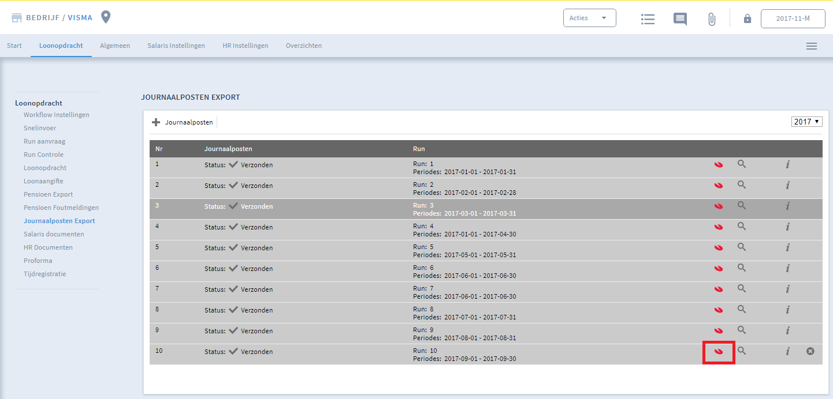
Task: Show info icon for run 1
Action: (787, 165)
